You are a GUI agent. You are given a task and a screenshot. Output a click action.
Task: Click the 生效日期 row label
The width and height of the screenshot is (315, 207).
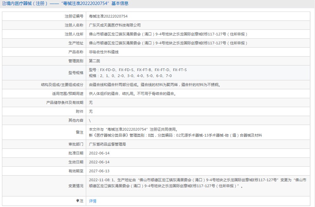tap(76, 162)
